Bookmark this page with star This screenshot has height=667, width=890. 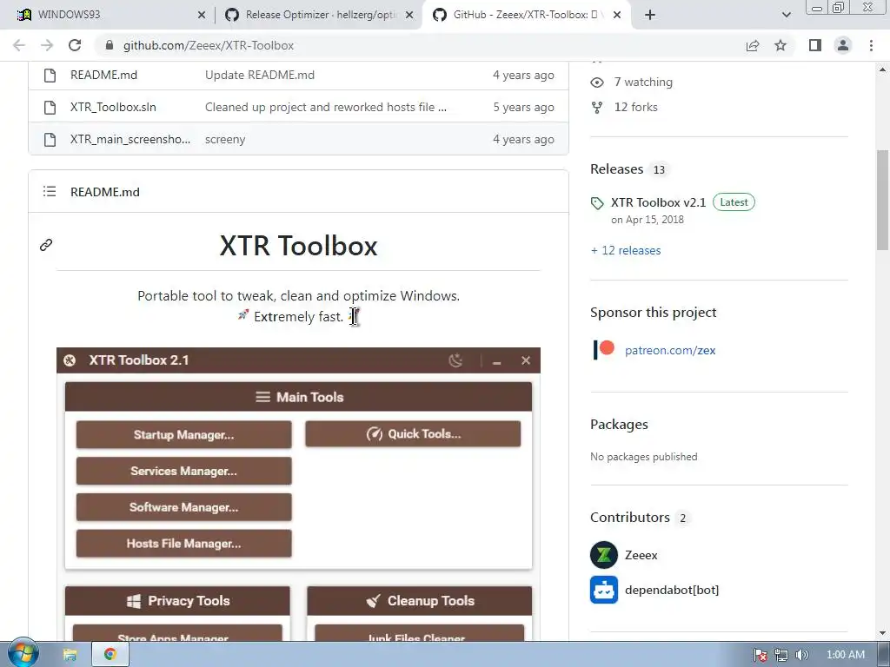(x=780, y=45)
